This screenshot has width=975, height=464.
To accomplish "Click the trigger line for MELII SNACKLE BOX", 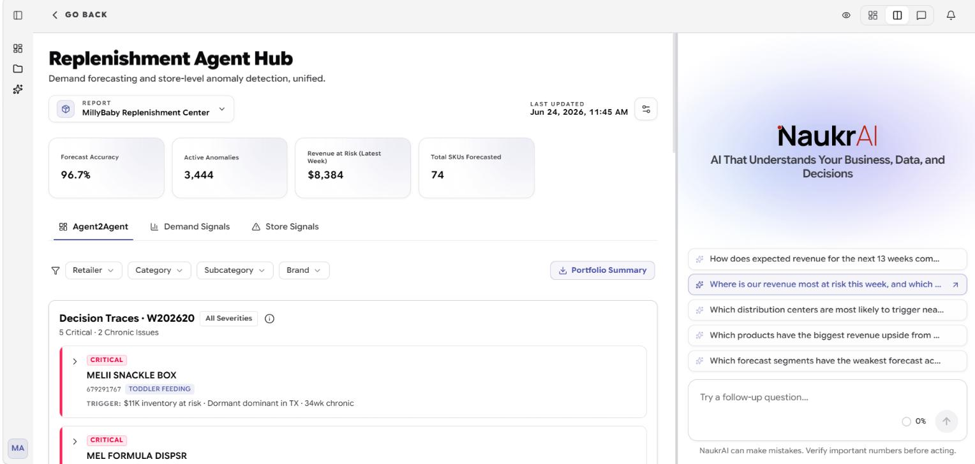I will tap(220, 403).
